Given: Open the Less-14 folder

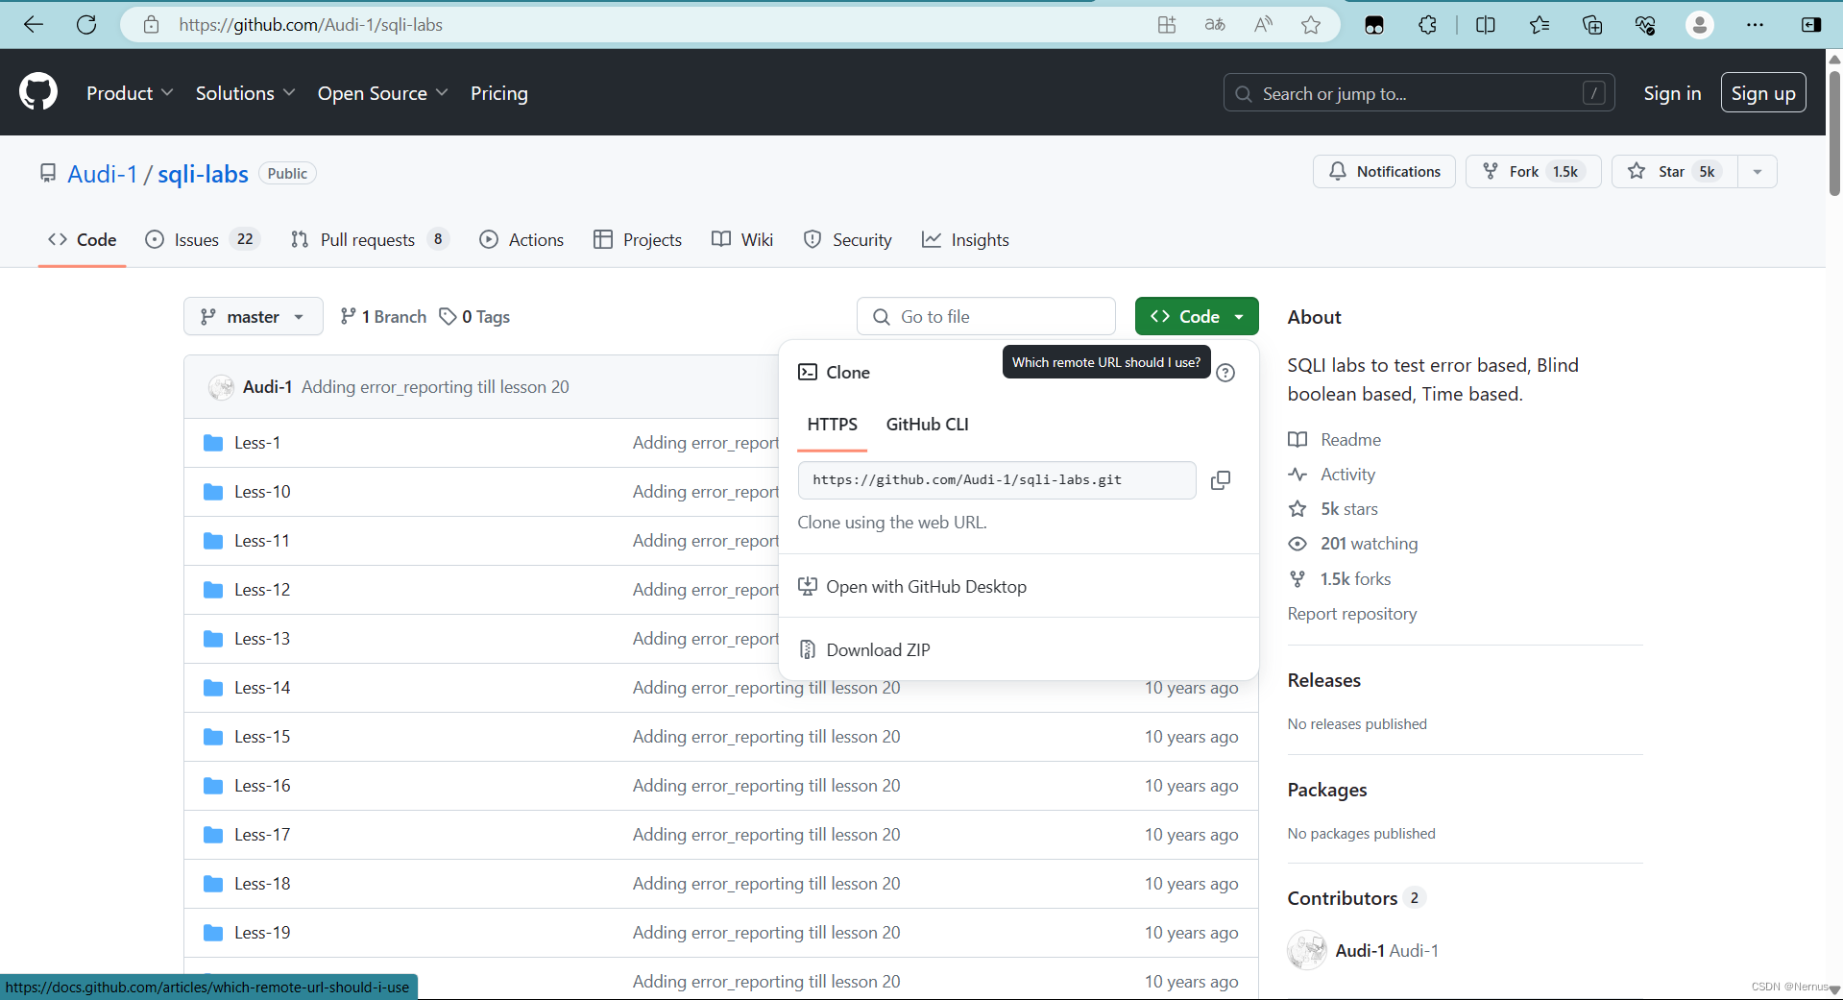Looking at the screenshot, I should [x=262, y=688].
